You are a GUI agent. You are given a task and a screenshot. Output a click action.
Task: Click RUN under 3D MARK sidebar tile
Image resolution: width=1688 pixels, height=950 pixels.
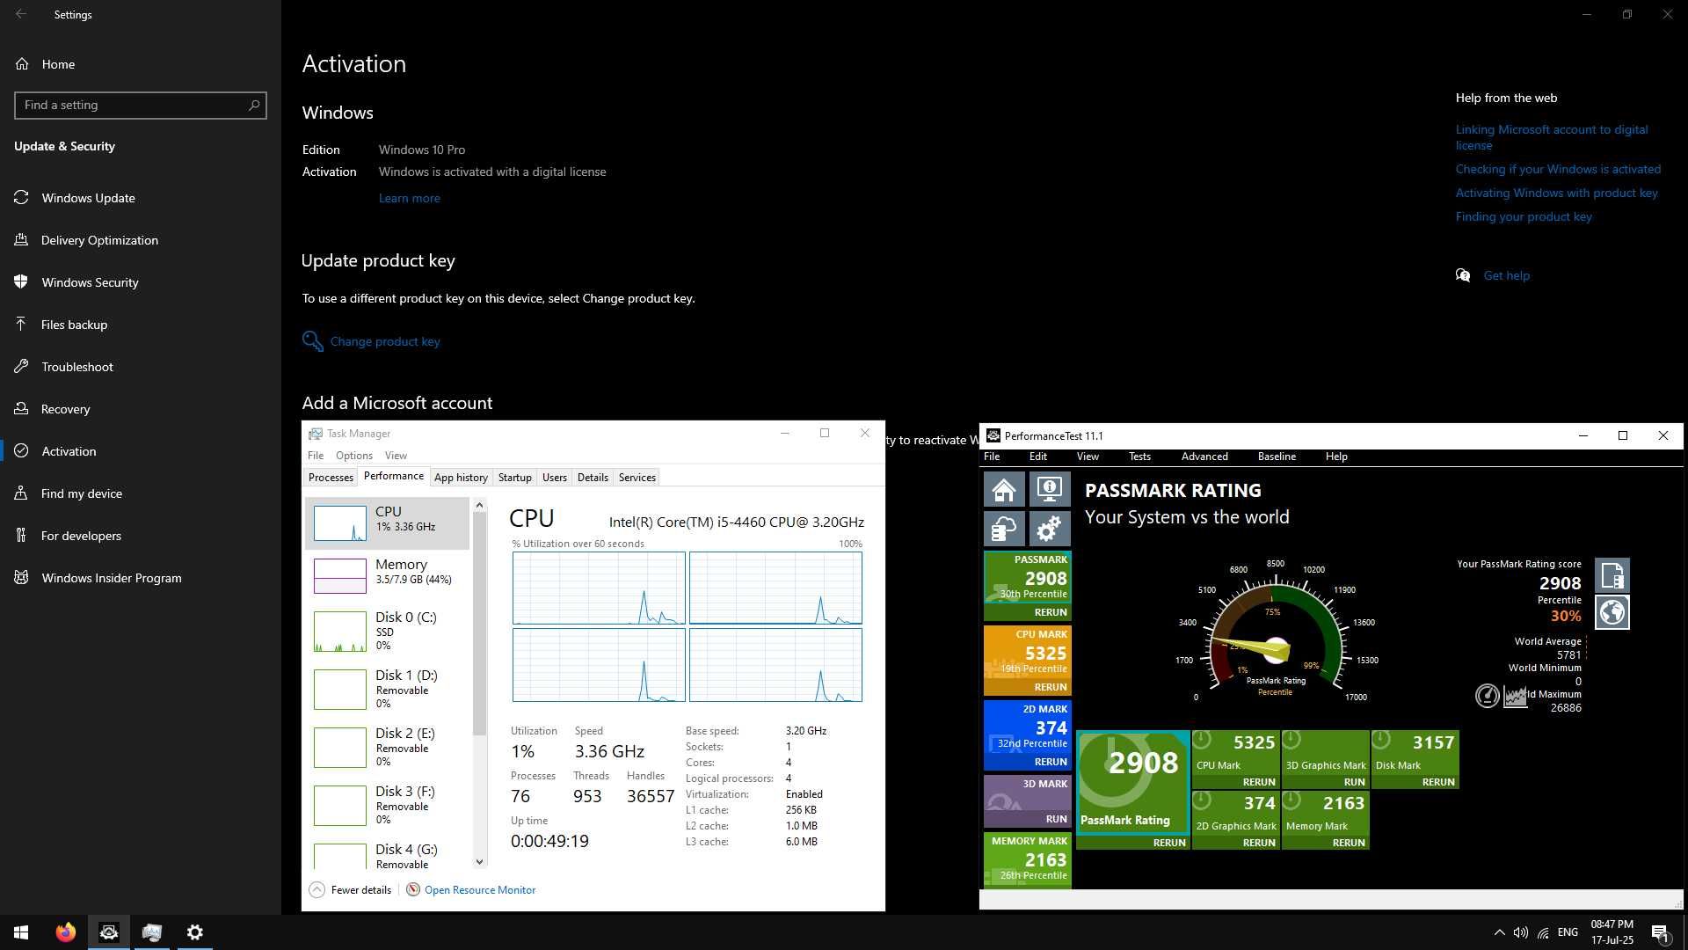1056,819
